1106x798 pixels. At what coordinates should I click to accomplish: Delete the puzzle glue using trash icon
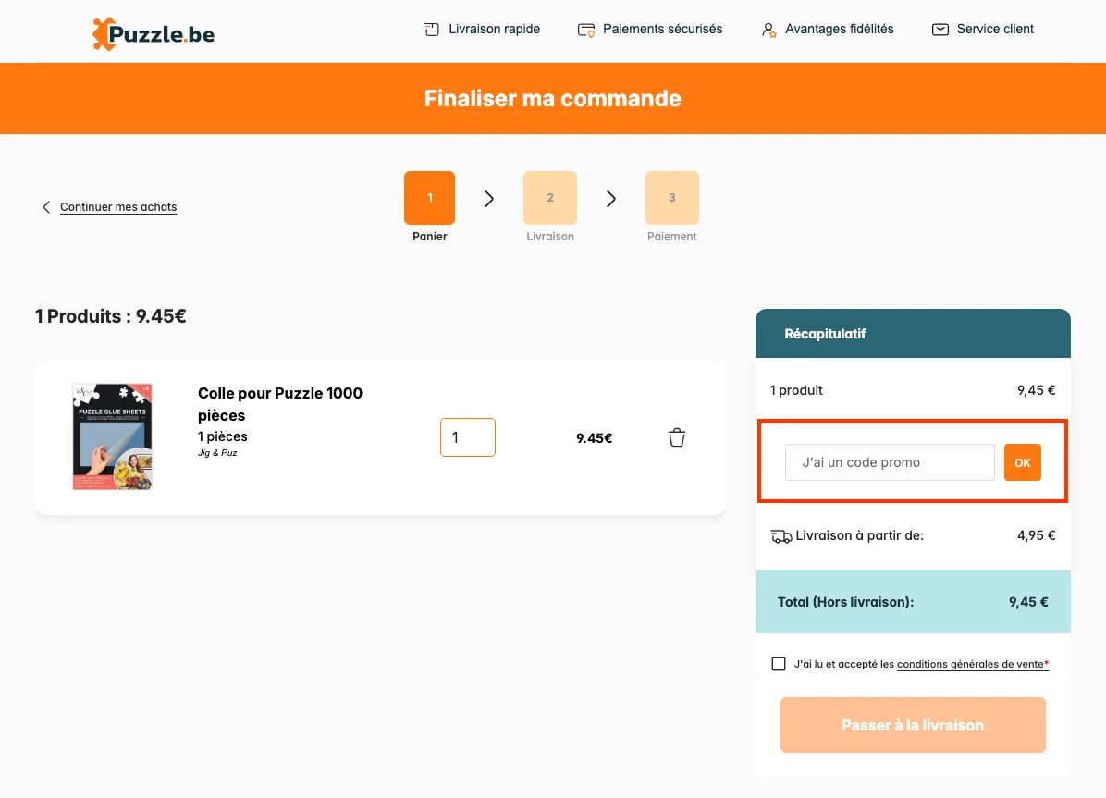point(676,437)
